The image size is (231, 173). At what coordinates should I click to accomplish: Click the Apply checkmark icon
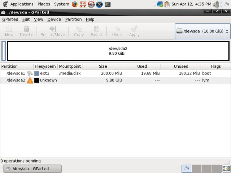pyautogui.click(x=134, y=29)
